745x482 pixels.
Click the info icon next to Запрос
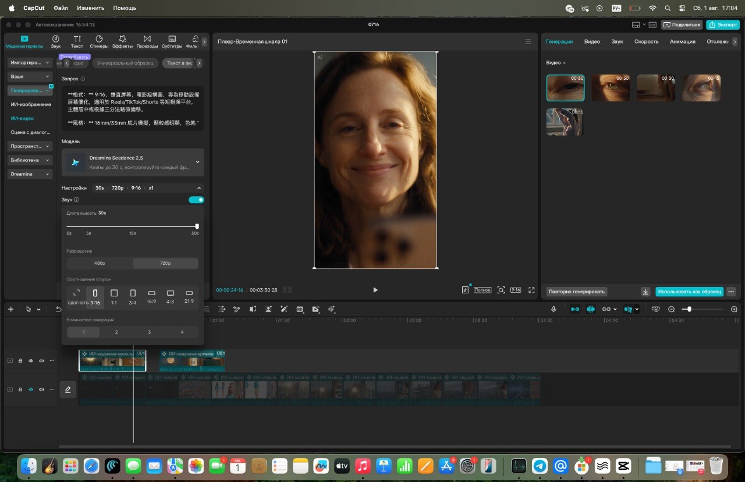click(x=83, y=79)
